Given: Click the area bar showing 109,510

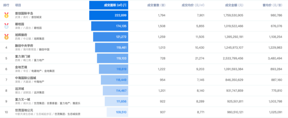Looking at the screenshot, I should click(117, 112).
